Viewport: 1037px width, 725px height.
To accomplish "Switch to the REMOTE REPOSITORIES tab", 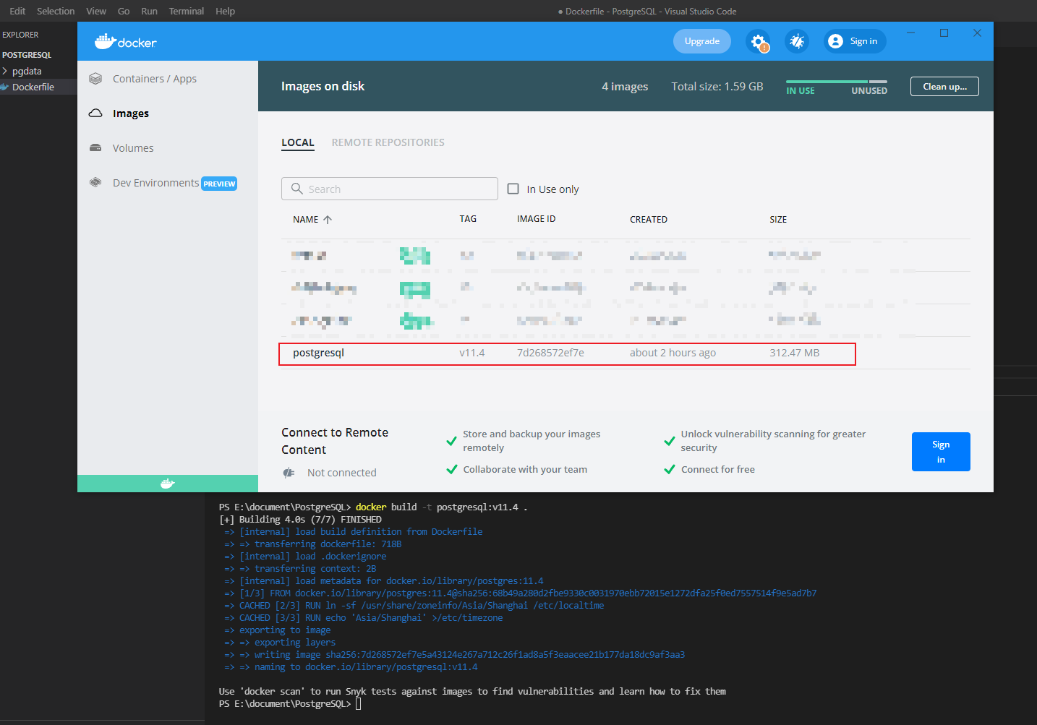I will coord(388,142).
